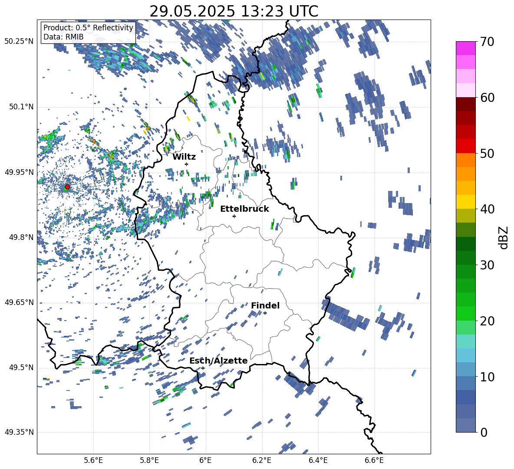514x469 pixels.
Task: Click the bright red colorbar segment above 50
Action: [x=465, y=146]
